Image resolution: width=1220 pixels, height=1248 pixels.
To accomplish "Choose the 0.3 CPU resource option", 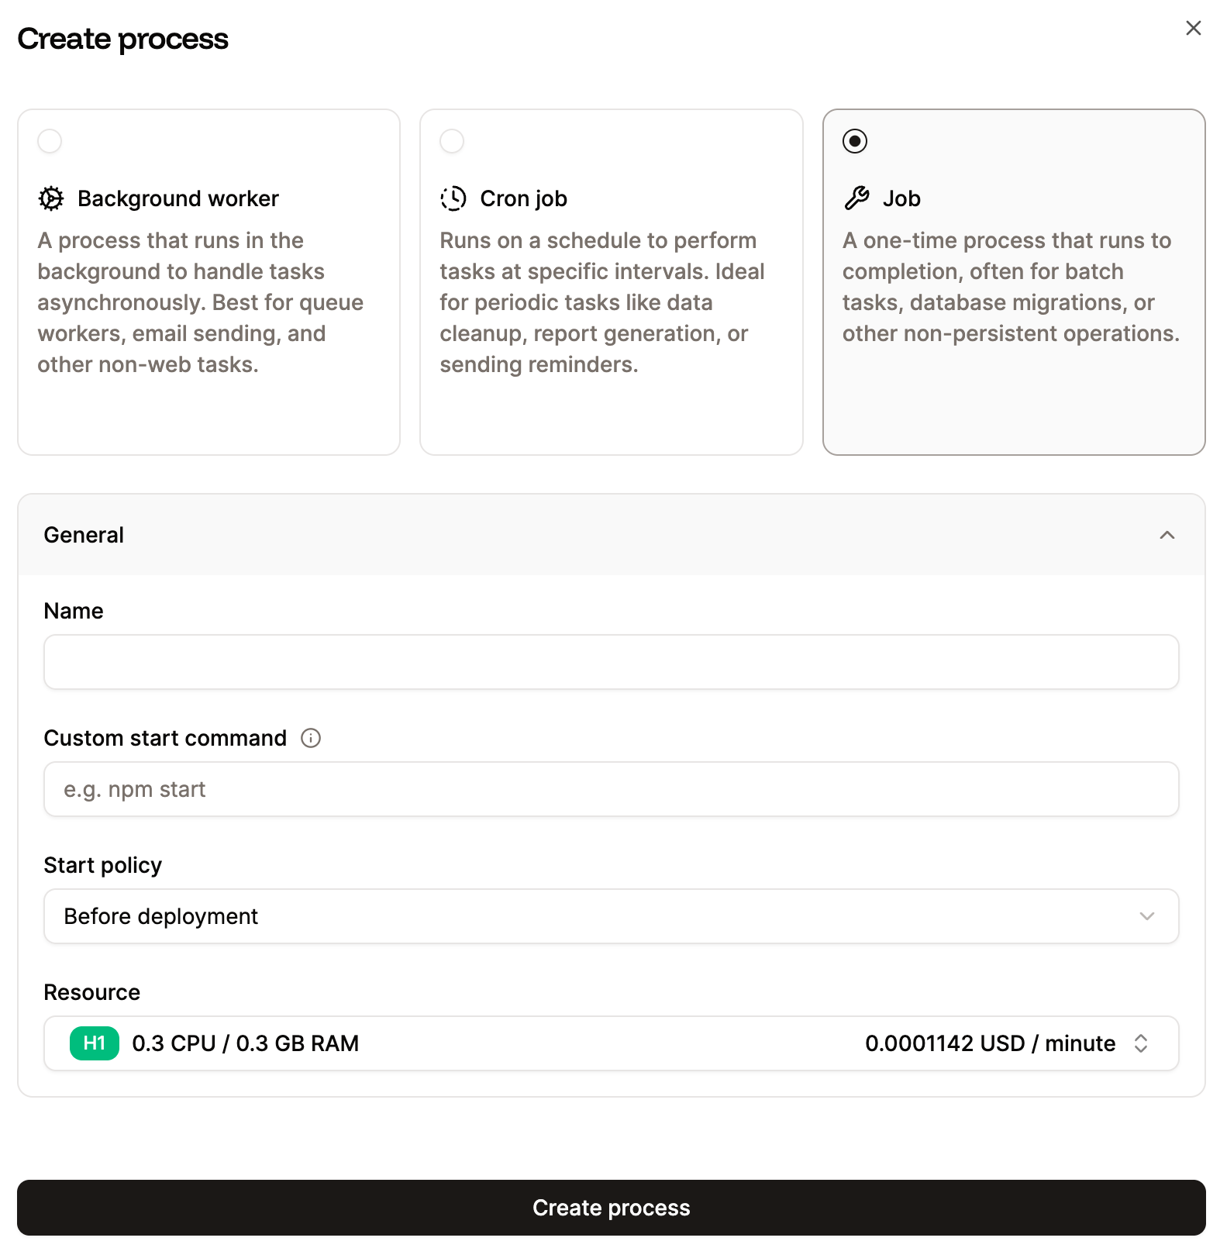I will point(245,1043).
